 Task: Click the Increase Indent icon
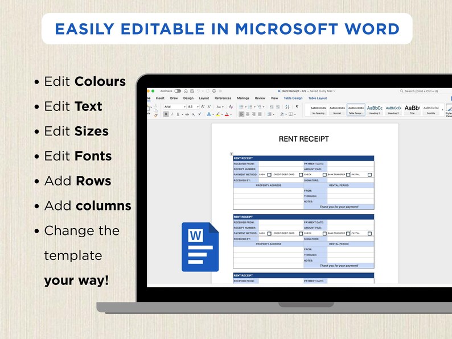point(278,106)
